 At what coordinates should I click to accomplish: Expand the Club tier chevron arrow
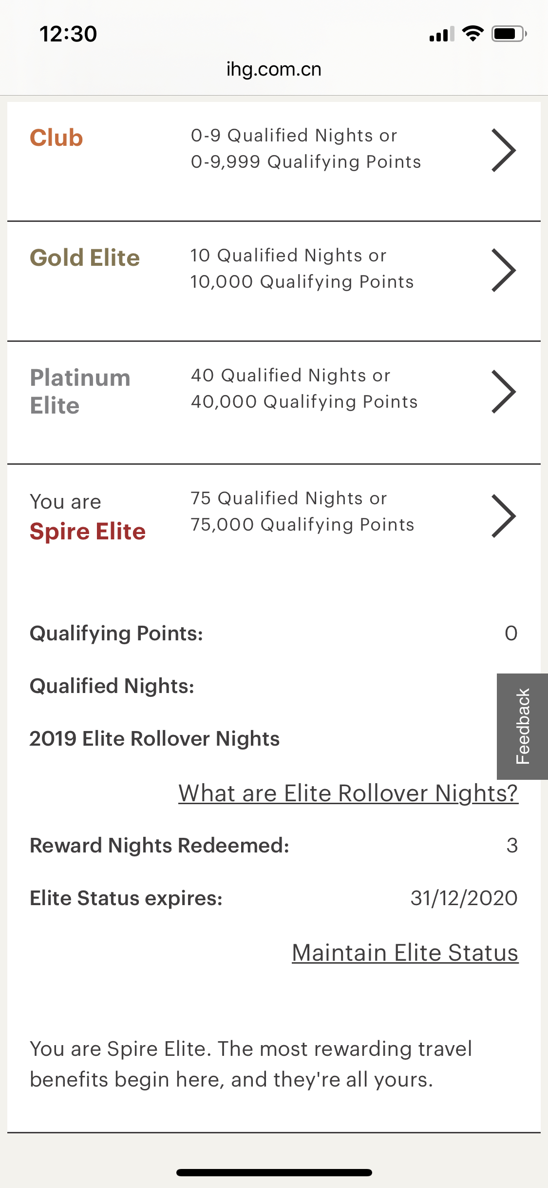coord(504,150)
